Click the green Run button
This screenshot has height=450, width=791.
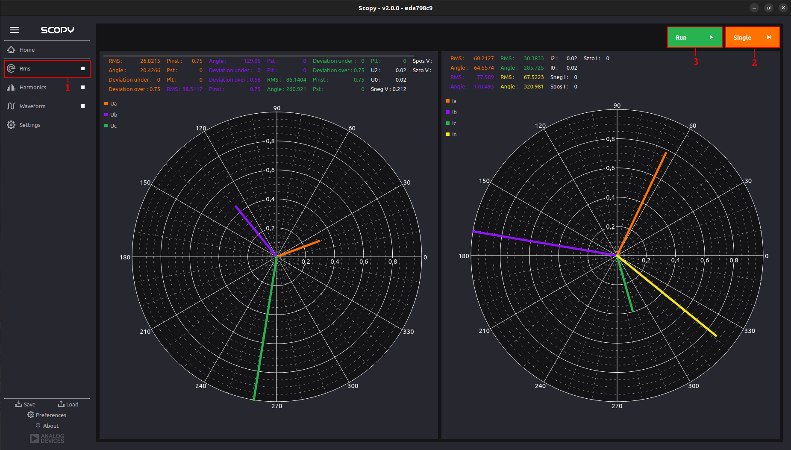pyautogui.click(x=695, y=37)
